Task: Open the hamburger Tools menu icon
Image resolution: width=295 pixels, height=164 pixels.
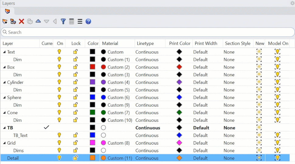Action: click(80, 21)
